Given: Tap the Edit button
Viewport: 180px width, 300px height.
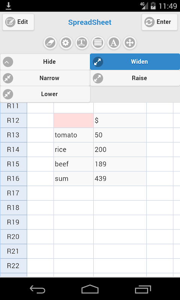Looking at the screenshot, I should [x=18, y=22].
